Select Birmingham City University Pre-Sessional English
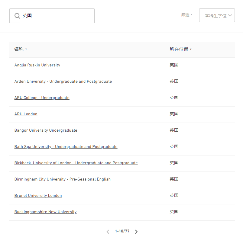This screenshot has height=237, width=243. pyautogui.click(x=62, y=179)
